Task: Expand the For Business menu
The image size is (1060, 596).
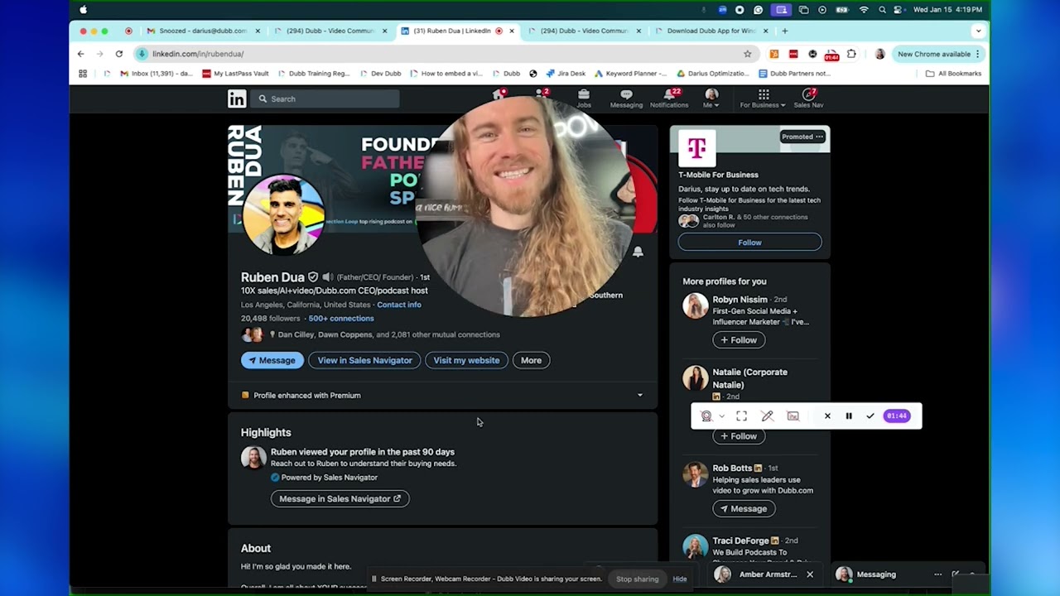Action: coord(763,99)
